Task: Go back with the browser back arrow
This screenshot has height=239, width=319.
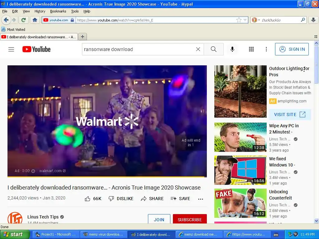Action: 6,20
